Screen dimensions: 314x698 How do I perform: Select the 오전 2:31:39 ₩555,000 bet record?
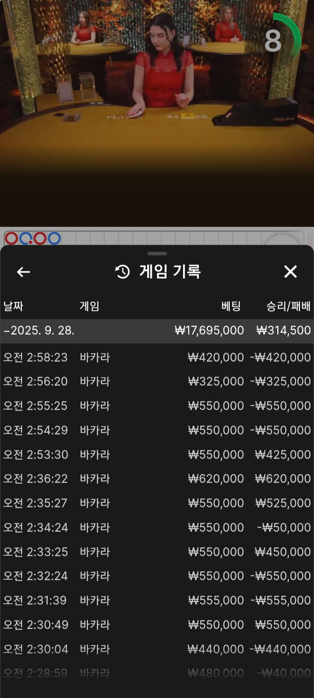tap(157, 600)
